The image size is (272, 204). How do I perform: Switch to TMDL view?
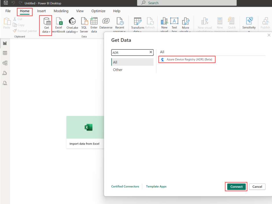tap(4, 83)
